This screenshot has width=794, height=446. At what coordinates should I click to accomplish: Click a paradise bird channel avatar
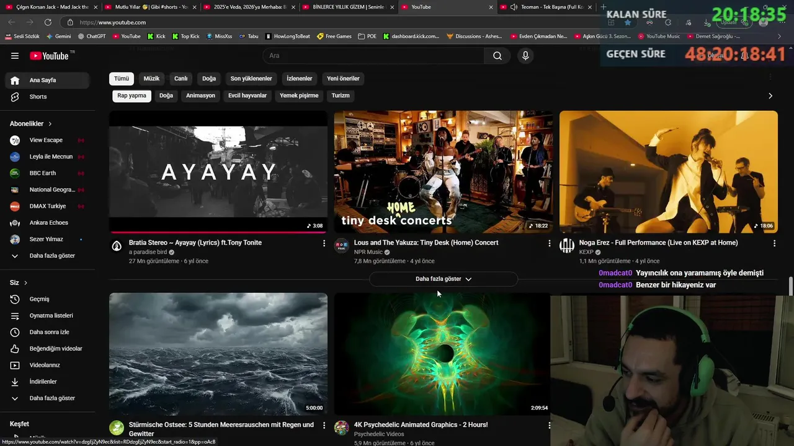tap(117, 246)
